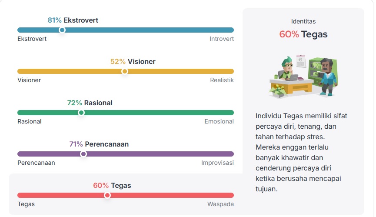Click the red Tegas slider handle
The image size is (376, 217).
107,195
